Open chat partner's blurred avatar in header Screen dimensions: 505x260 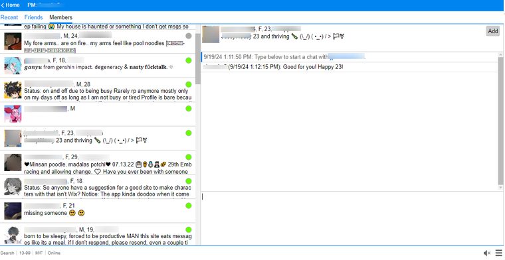[x=211, y=34]
